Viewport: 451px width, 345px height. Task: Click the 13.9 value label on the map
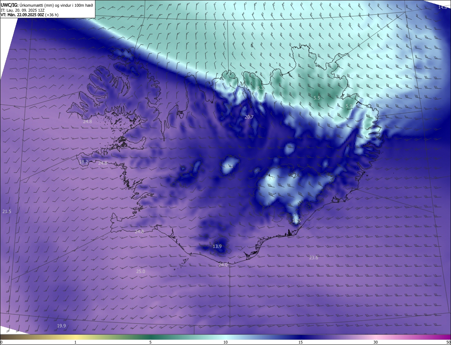[x=217, y=246]
